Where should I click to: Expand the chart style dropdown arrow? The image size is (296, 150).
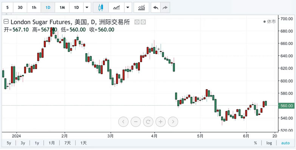click(x=128, y=8)
